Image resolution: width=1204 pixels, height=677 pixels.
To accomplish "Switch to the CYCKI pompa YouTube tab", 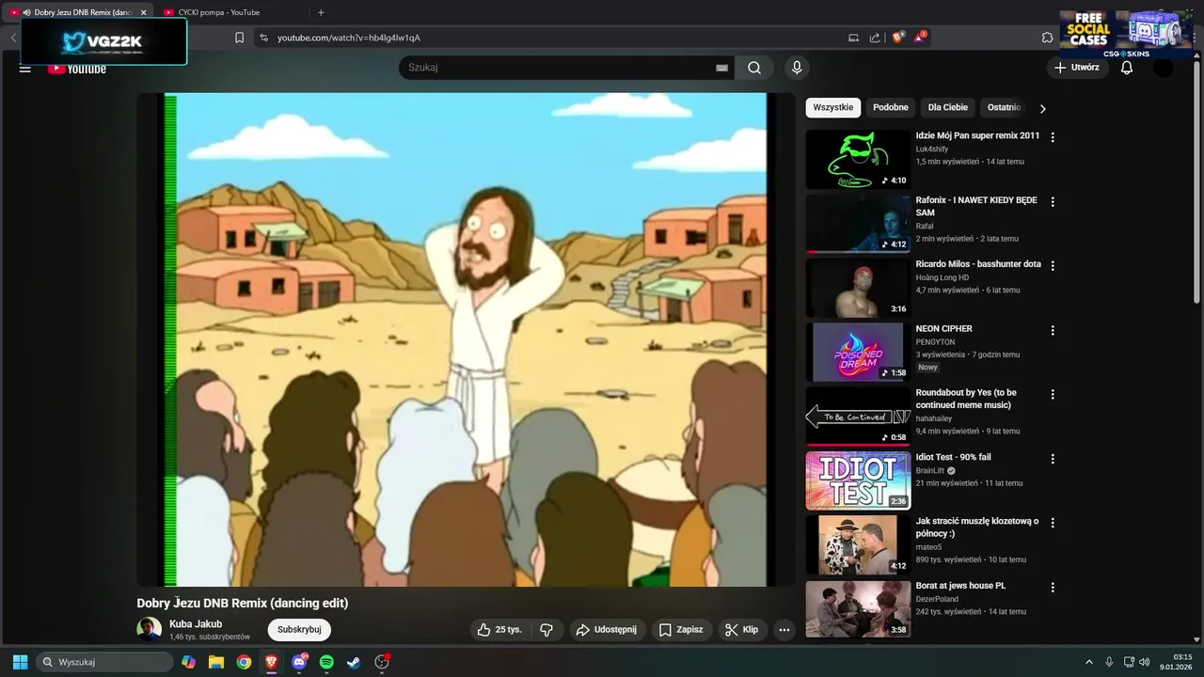I will pyautogui.click(x=218, y=12).
